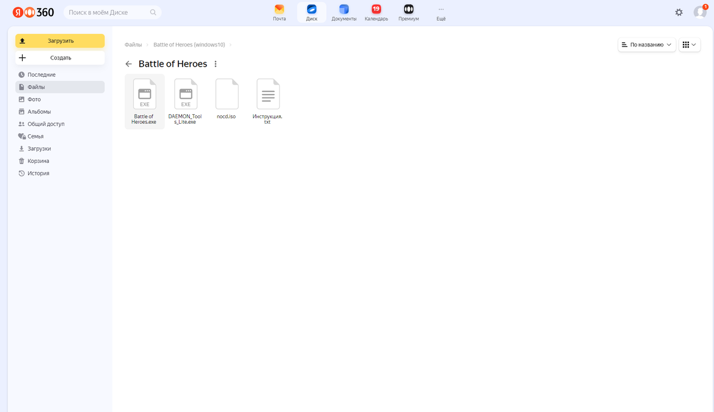
Task: Open the three-dot folder options menu
Action: (x=215, y=64)
